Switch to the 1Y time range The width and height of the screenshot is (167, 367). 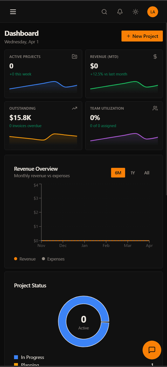click(133, 173)
